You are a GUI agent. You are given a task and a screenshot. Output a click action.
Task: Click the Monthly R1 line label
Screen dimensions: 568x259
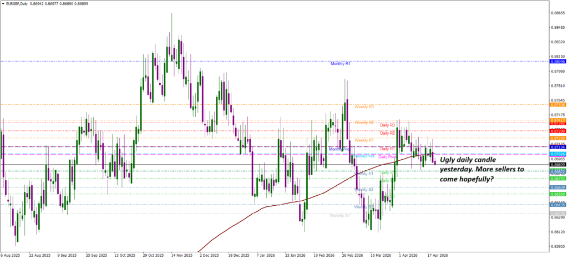click(340, 64)
